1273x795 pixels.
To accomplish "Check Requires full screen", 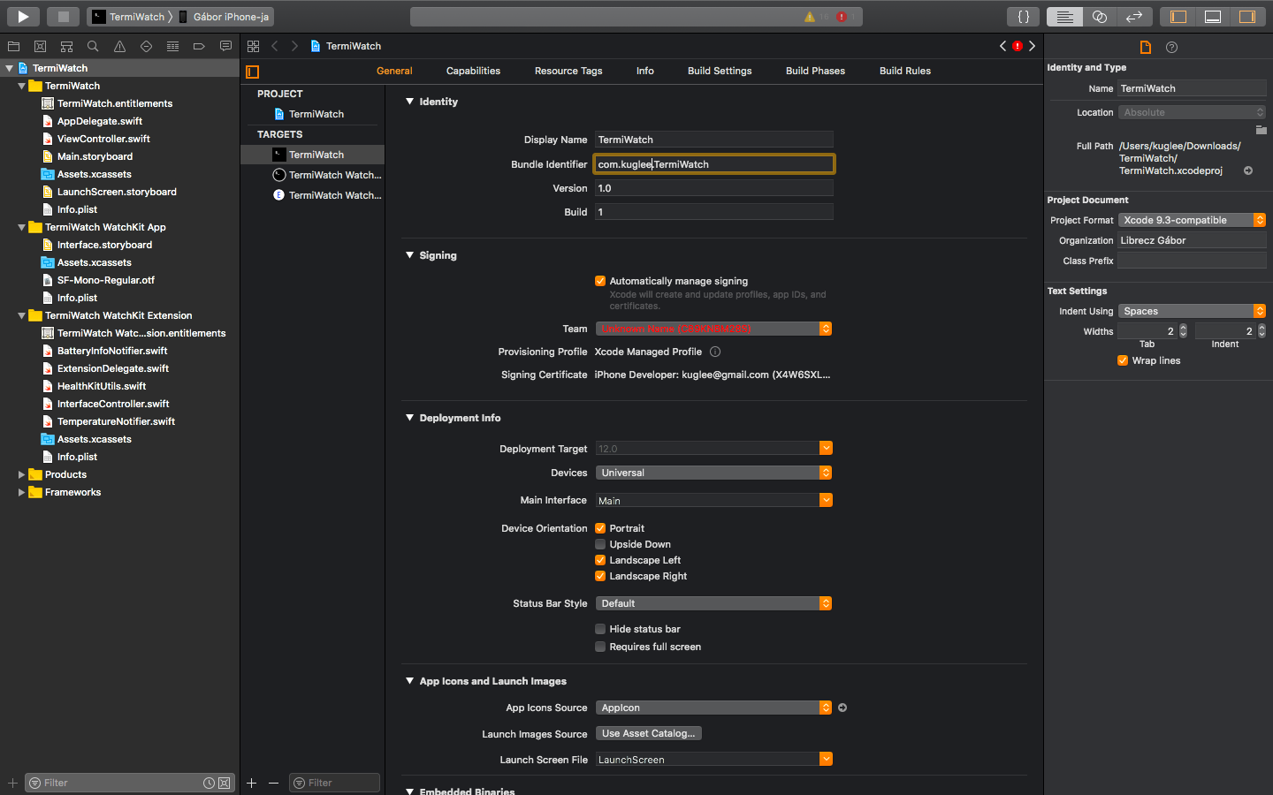I will (600, 647).
